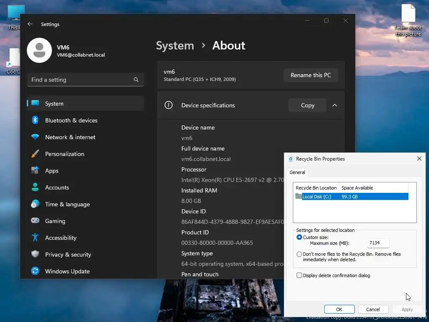Click Rename this PC button
This screenshot has height=322, width=429.
[x=310, y=75]
